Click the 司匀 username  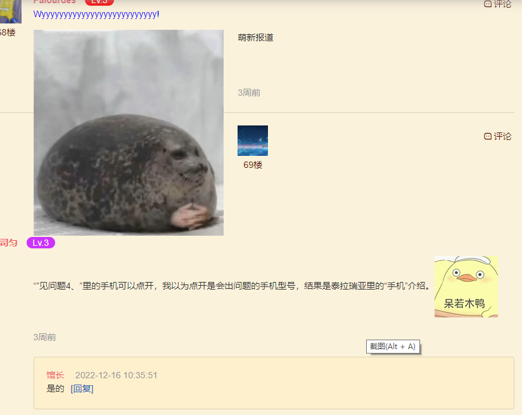[x=8, y=243]
